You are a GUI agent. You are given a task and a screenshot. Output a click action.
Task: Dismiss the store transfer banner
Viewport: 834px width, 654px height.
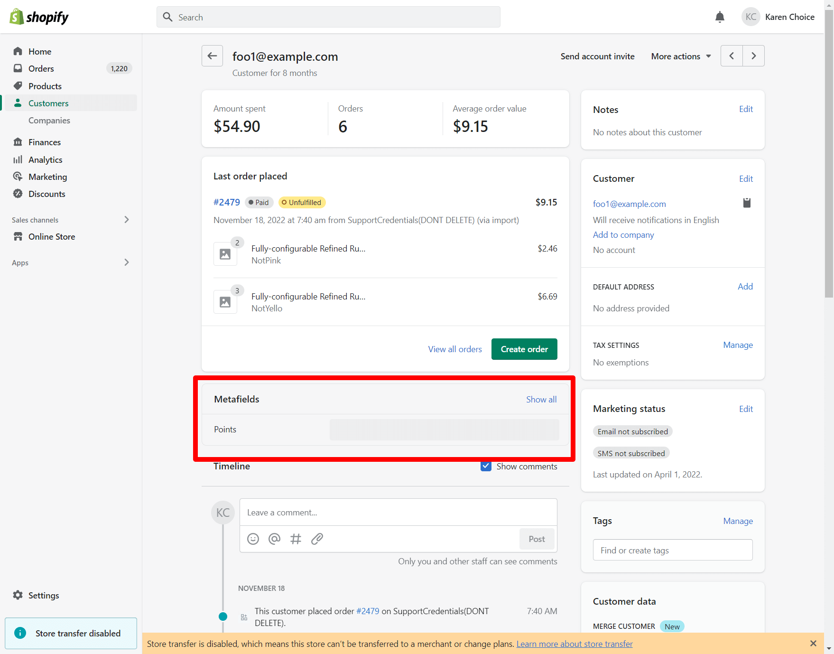click(x=813, y=644)
